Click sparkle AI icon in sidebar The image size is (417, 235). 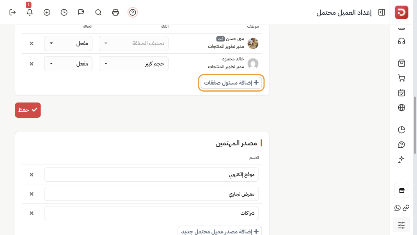click(401, 159)
